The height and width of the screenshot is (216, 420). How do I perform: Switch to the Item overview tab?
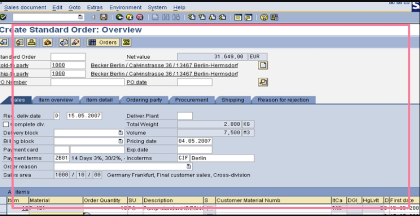[55, 100]
